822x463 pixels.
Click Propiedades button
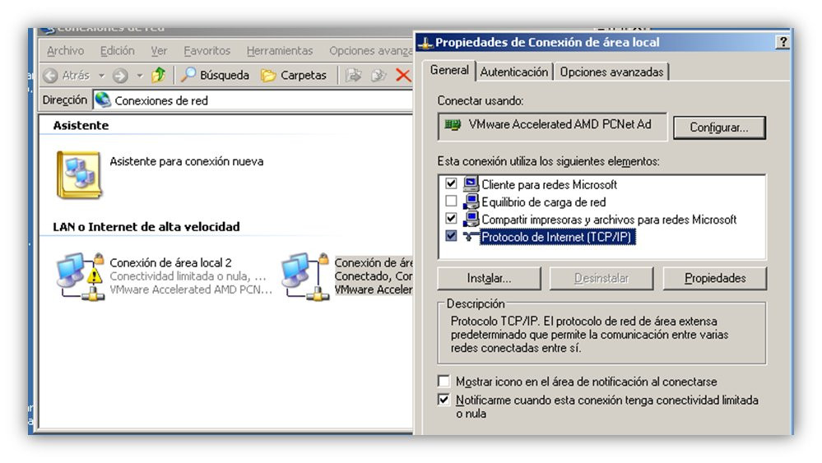pyautogui.click(x=715, y=278)
